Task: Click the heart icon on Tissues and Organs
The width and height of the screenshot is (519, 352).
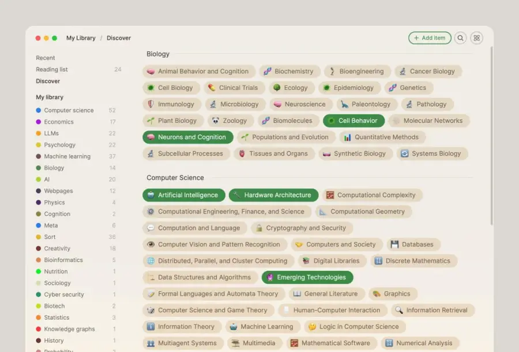Action: click(x=242, y=153)
